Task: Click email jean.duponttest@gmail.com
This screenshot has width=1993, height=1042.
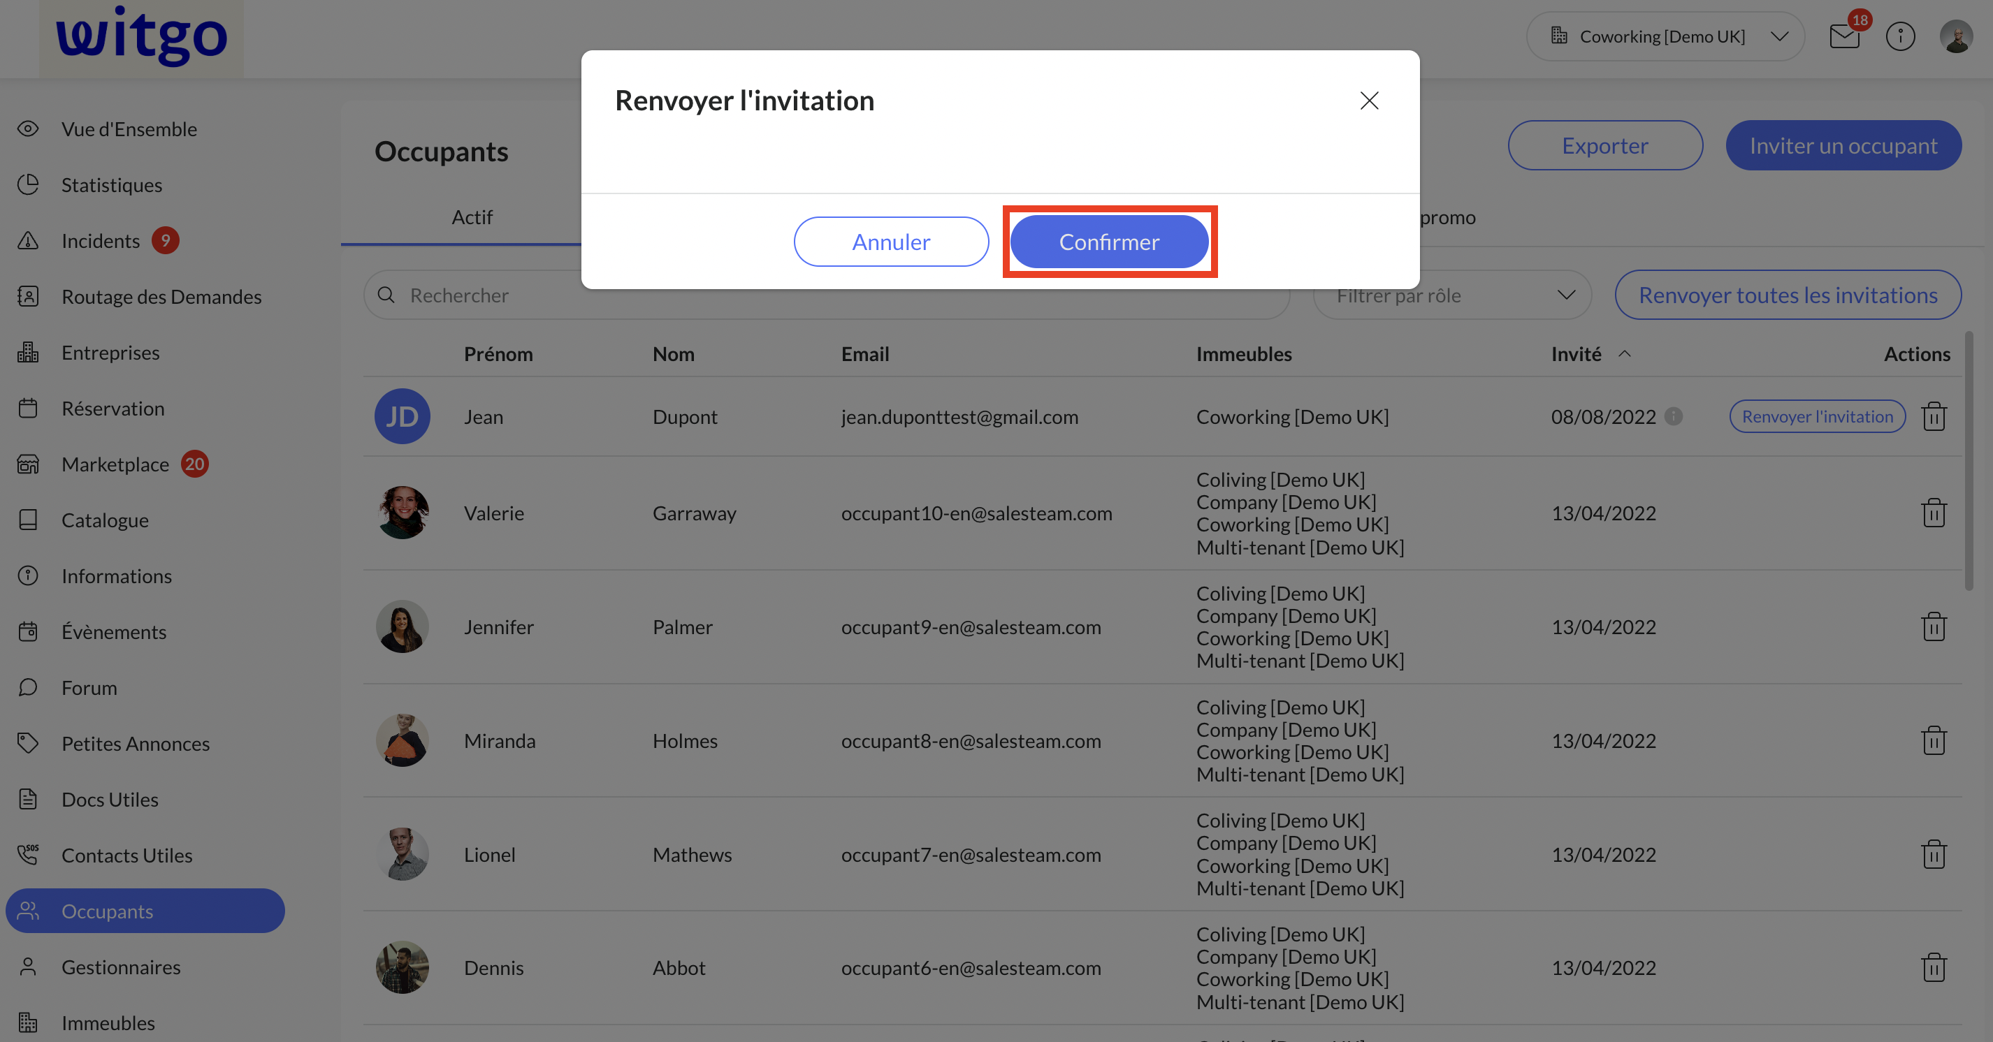Action: pyautogui.click(x=959, y=417)
